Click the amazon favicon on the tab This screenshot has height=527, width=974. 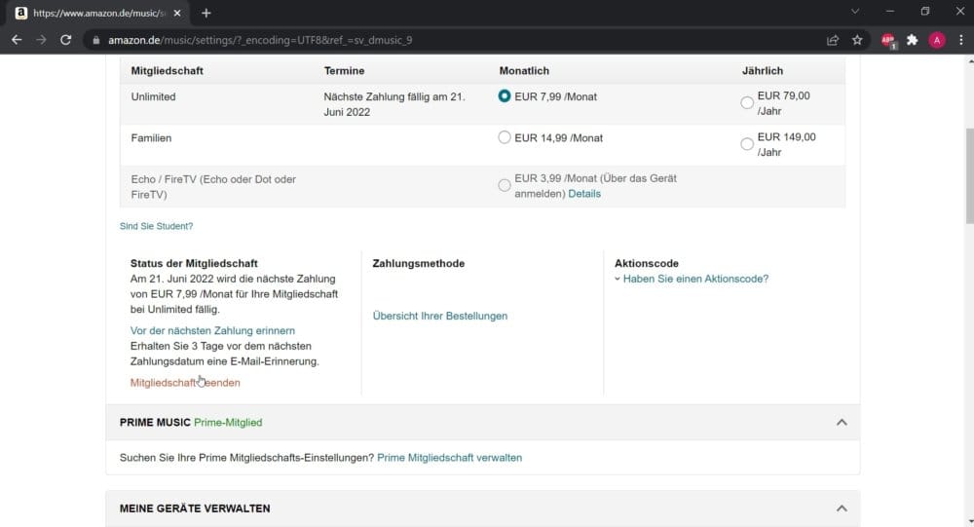[x=21, y=13]
